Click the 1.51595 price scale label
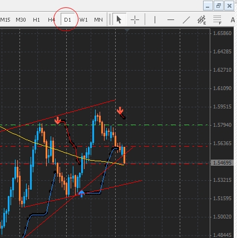 222,199
